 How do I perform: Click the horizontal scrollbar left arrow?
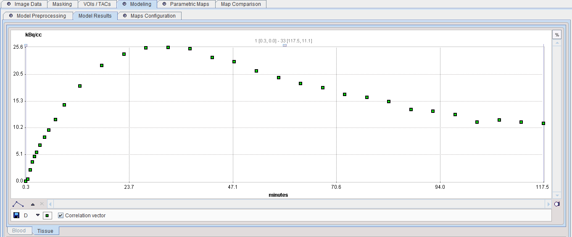pyautogui.click(x=50, y=204)
